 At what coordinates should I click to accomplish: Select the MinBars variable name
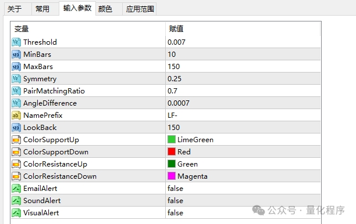[x=37, y=55]
